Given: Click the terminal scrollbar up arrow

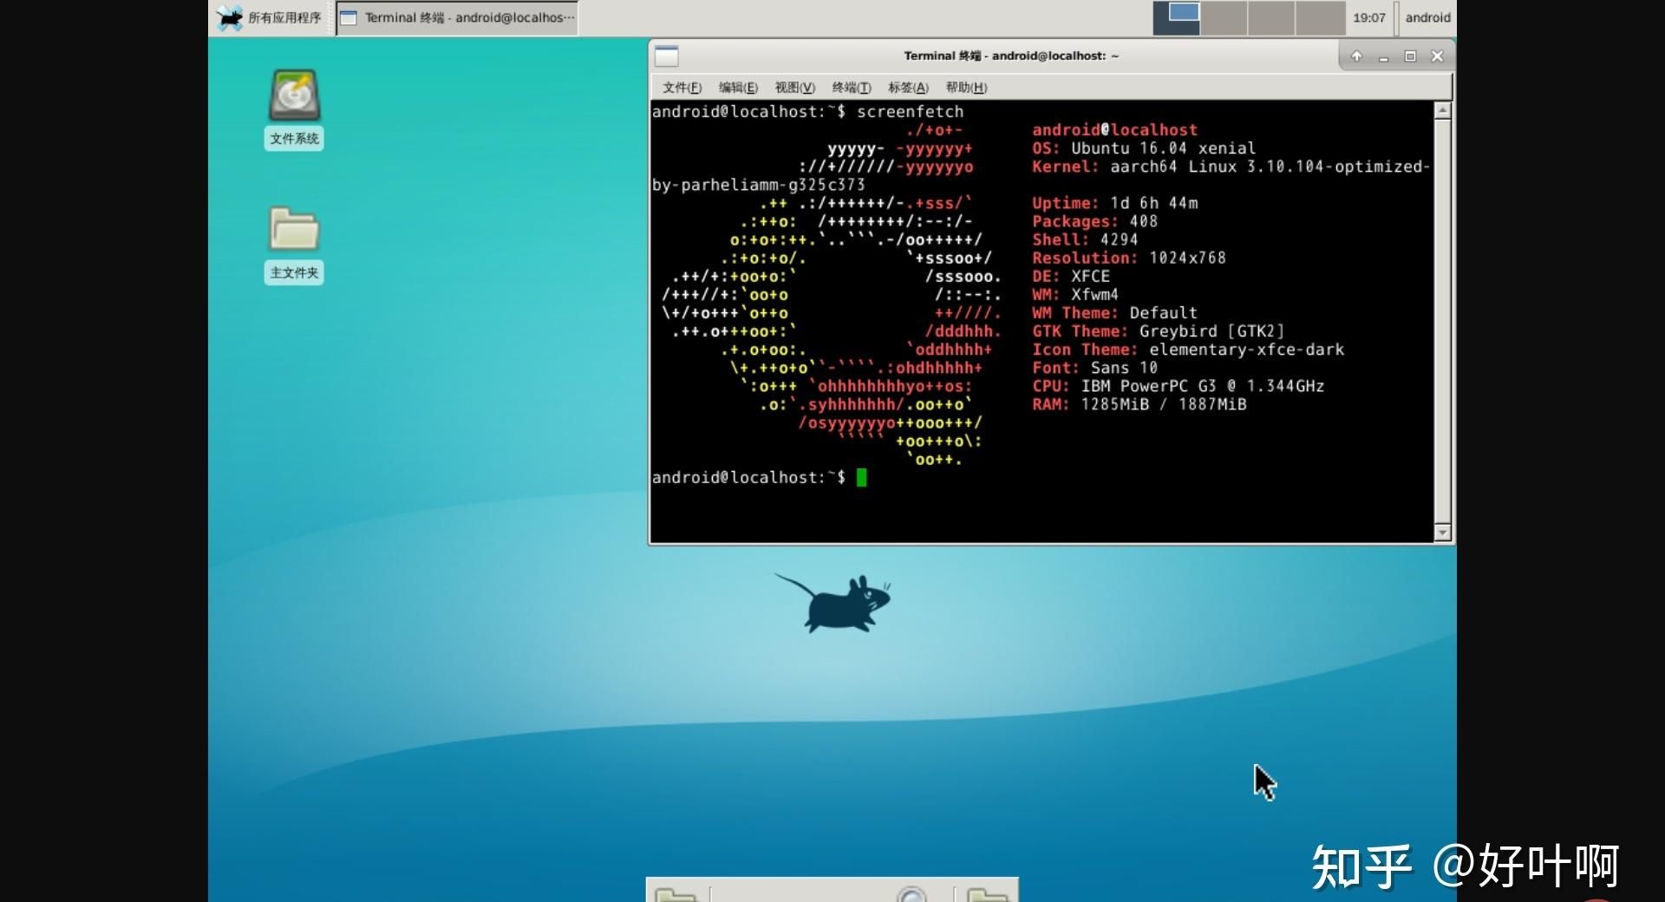Looking at the screenshot, I should (x=1443, y=111).
